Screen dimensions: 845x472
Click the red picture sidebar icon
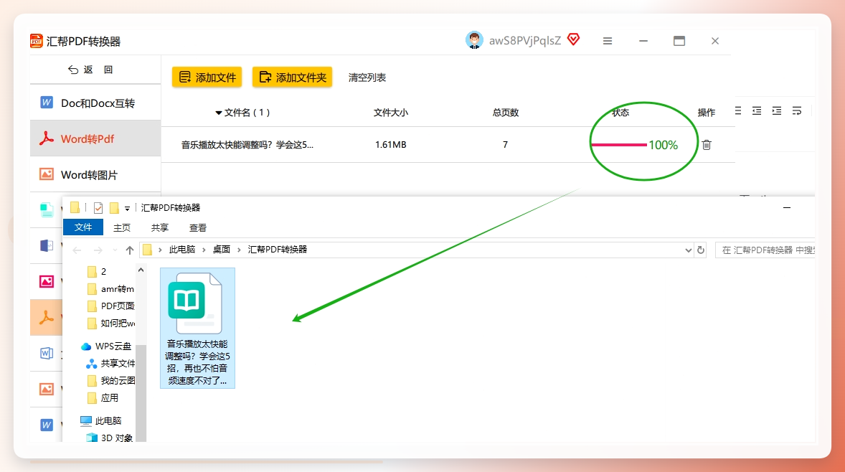(x=47, y=281)
